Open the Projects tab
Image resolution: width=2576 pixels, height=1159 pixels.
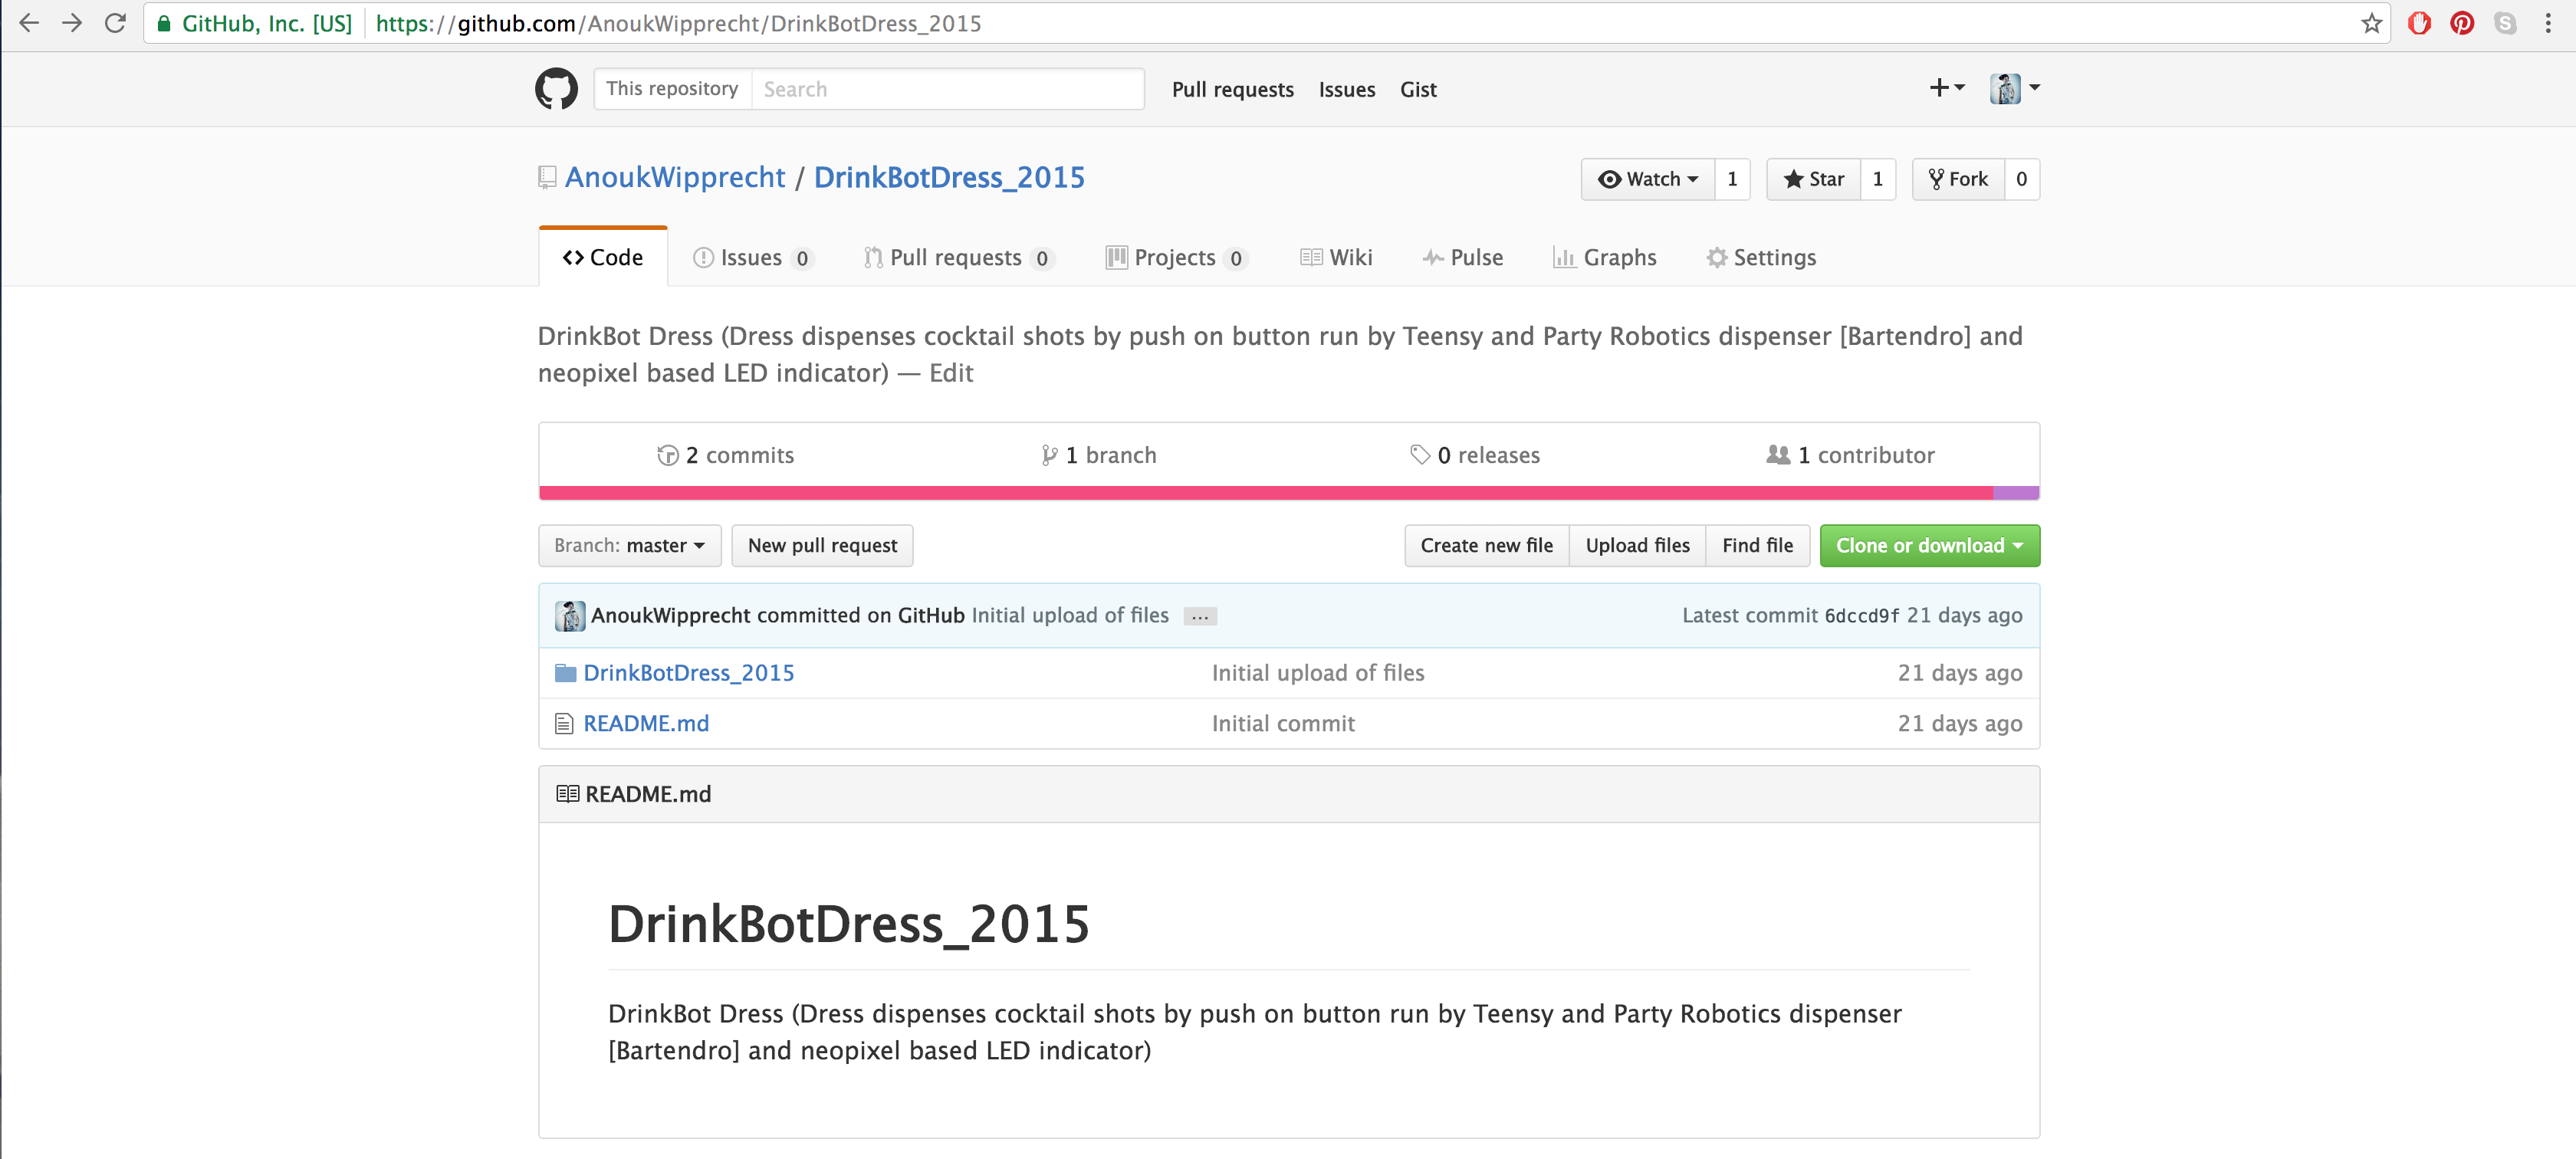[x=1176, y=258]
